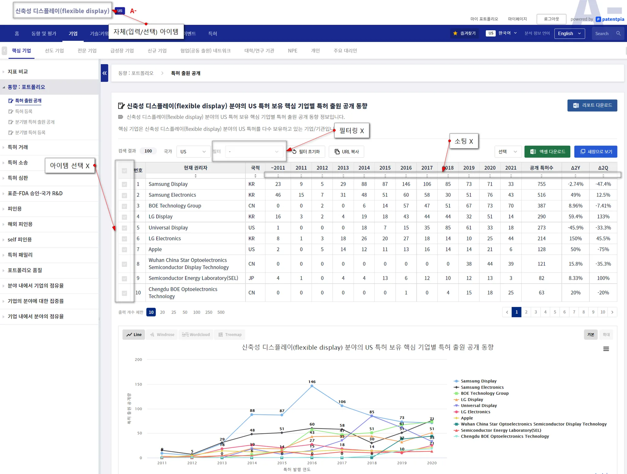
Task: Open the 선도 기업 tab
Action: coord(54,51)
